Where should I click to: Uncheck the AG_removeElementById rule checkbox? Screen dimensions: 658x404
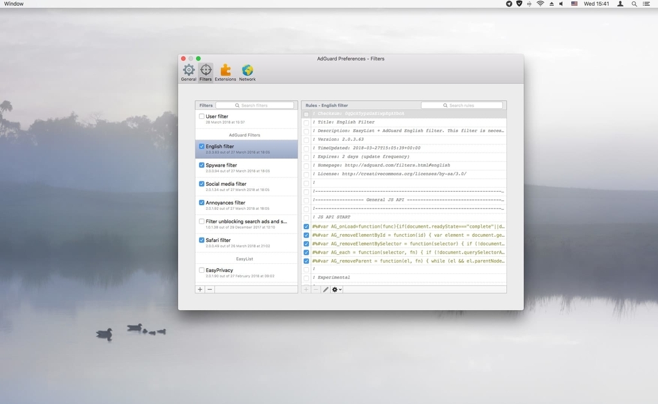pos(307,235)
